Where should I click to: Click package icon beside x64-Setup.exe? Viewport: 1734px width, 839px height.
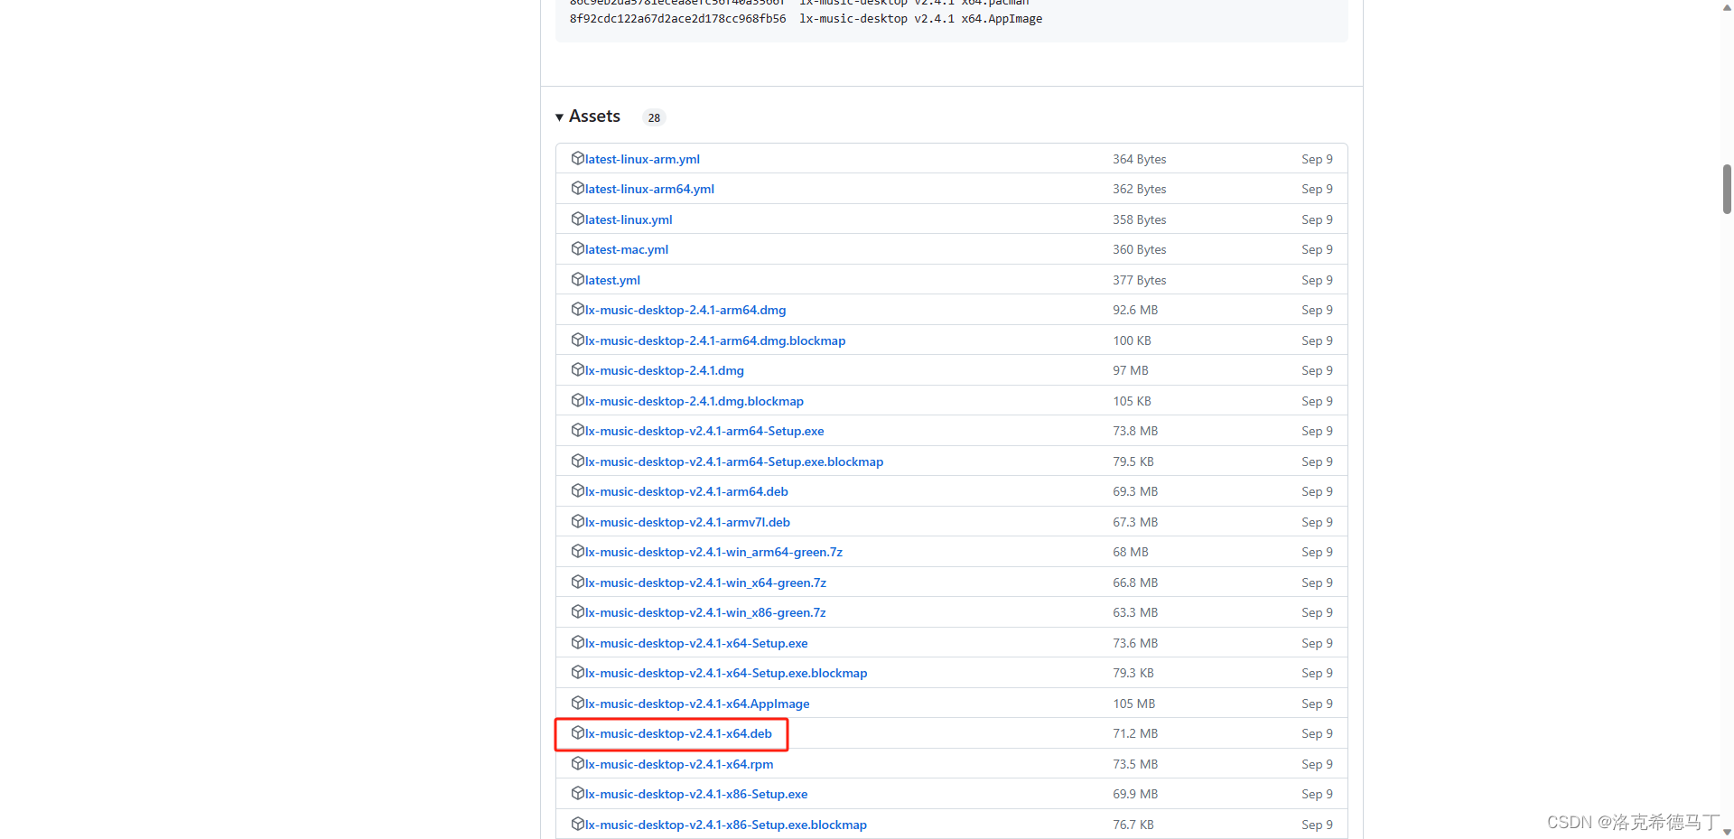click(578, 642)
